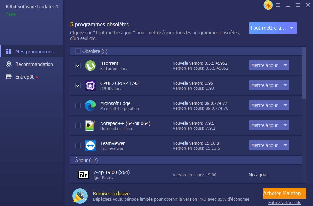Viewport: 313px width, 206px height.
Task: Uncheck the CPUID CPU-Z 1.93 checkbox
Action: click(x=78, y=86)
